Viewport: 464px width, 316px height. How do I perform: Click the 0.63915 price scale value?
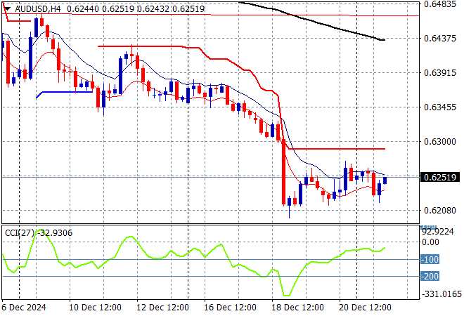point(440,73)
